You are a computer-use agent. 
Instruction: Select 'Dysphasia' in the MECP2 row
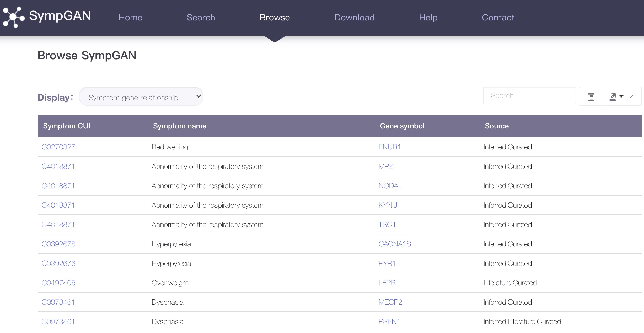point(167,302)
